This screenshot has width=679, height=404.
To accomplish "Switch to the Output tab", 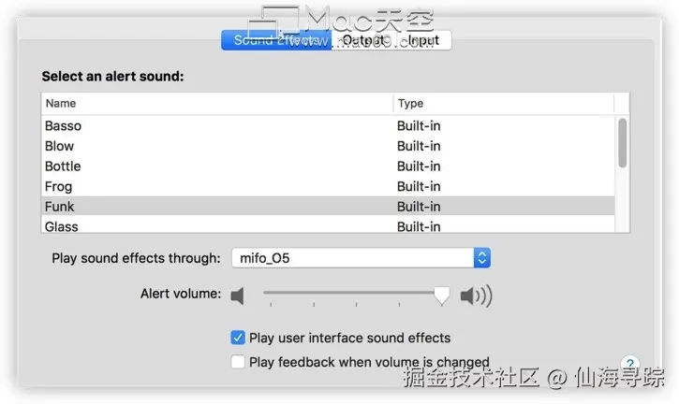I will tap(362, 40).
